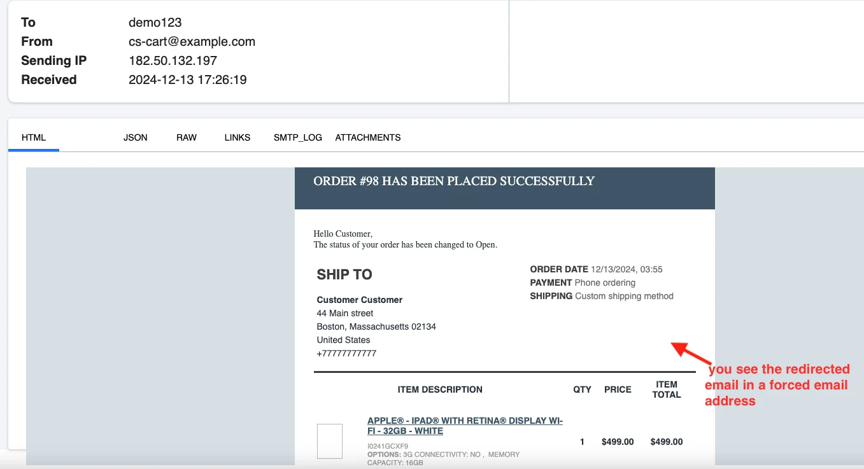Click the product code I0241GCXF9
The image size is (864, 469).
coord(388,446)
